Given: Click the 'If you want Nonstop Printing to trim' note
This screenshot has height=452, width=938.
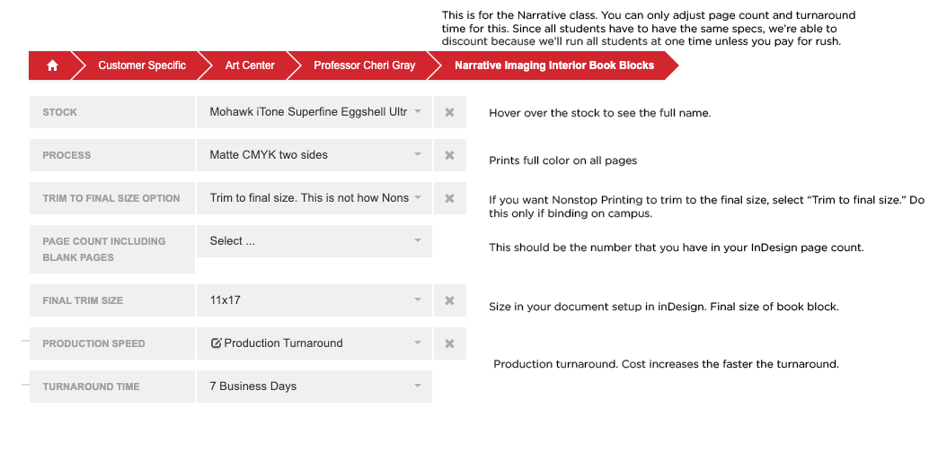Looking at the screenshot, I should coord(706,206).
